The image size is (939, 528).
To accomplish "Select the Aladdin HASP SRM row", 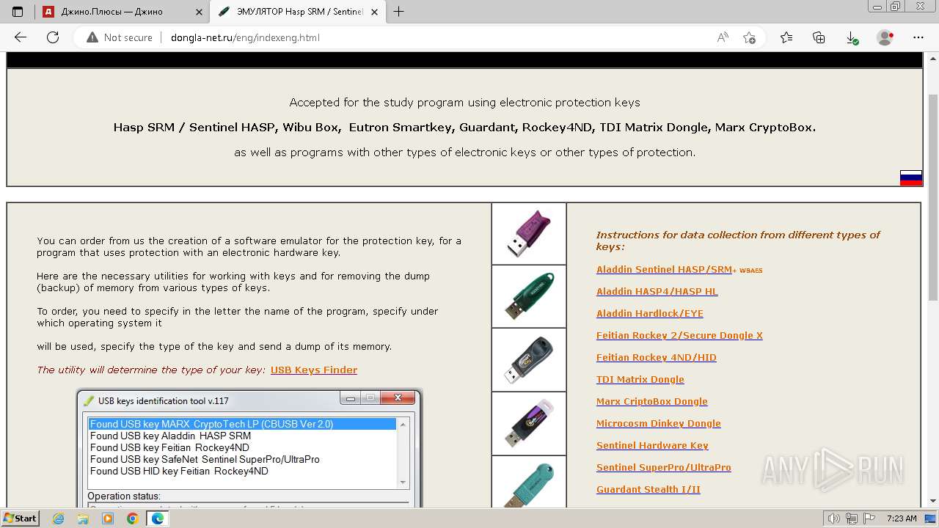I will (242, 436).
